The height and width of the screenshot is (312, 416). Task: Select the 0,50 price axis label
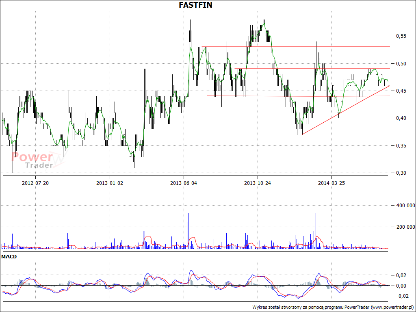point(401,64)
